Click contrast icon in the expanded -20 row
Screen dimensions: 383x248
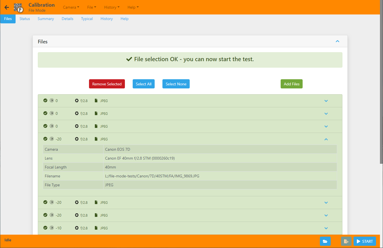click(x=52, y=139)
